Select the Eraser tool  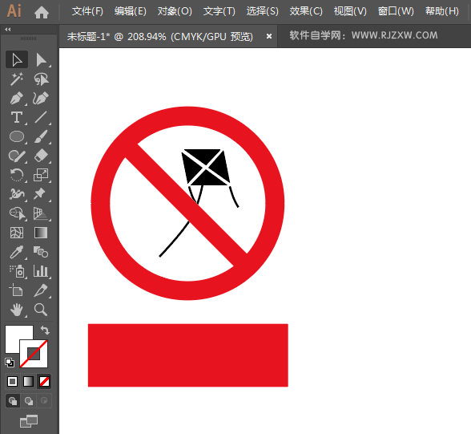(41, 156)
